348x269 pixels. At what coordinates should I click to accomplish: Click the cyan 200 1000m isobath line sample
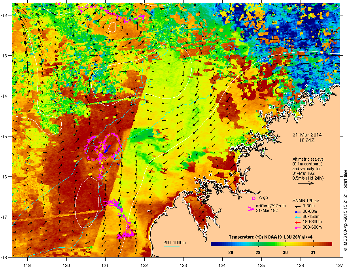(x=172, y=246)
